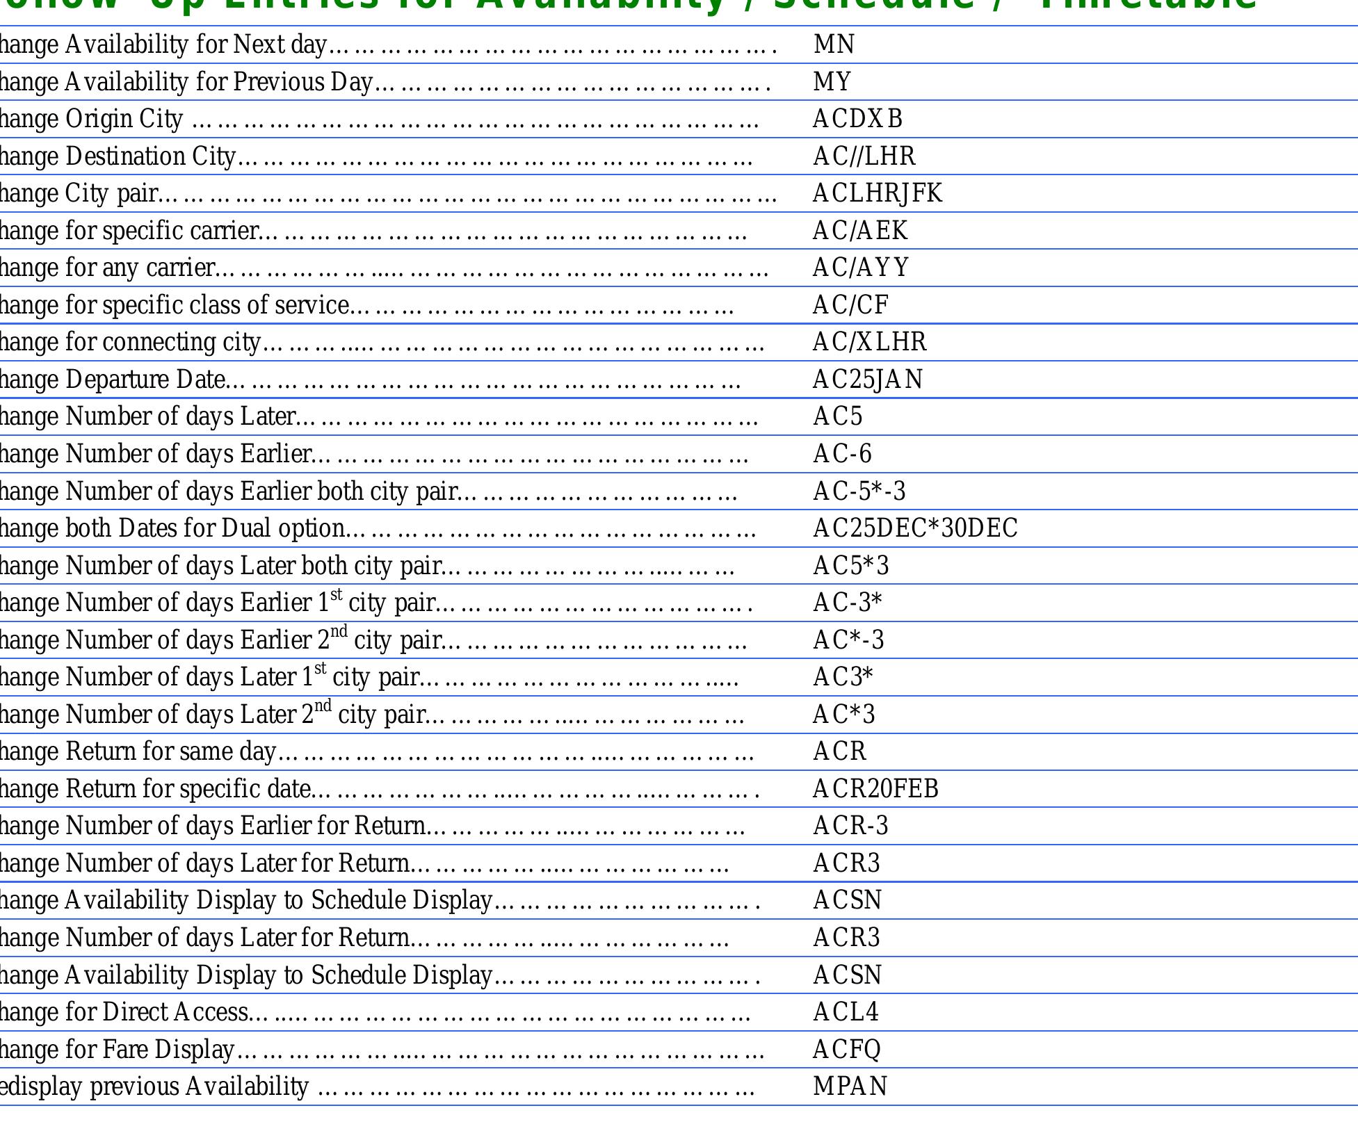The width and height of the screenshot is (1358, 1147).
Task: Select the ACLHRJFK city pair code
Action: pyautogui.click(x=878, y=193)
